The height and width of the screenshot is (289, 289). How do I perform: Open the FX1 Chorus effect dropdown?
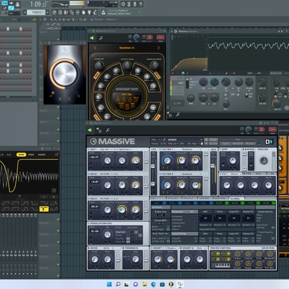pyautogui.click(x=235, y=174)
